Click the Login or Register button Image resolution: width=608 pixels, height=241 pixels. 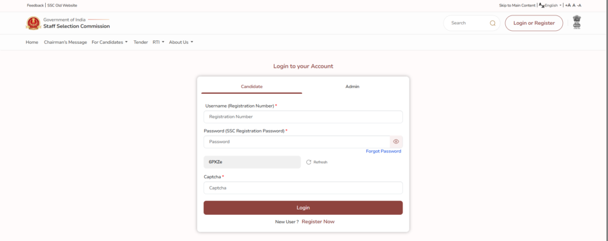point(534,23)
